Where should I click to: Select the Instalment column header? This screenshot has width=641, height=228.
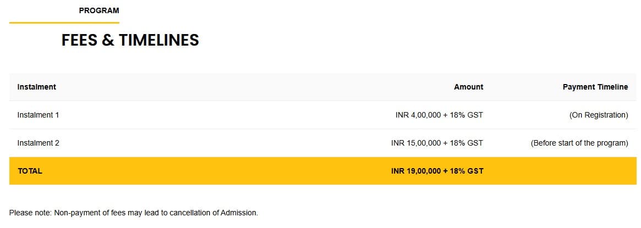[37, 87]
